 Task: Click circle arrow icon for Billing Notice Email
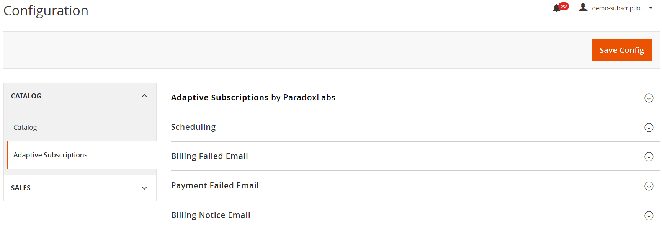click(x=649, y=216)
